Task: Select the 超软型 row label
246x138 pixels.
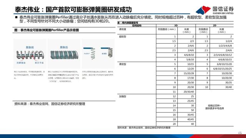Action: [x=123, y=37]
